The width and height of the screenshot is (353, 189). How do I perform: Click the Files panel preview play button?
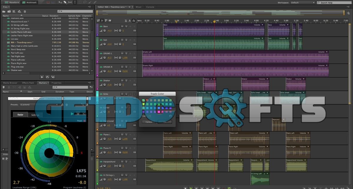coord(42,77)
